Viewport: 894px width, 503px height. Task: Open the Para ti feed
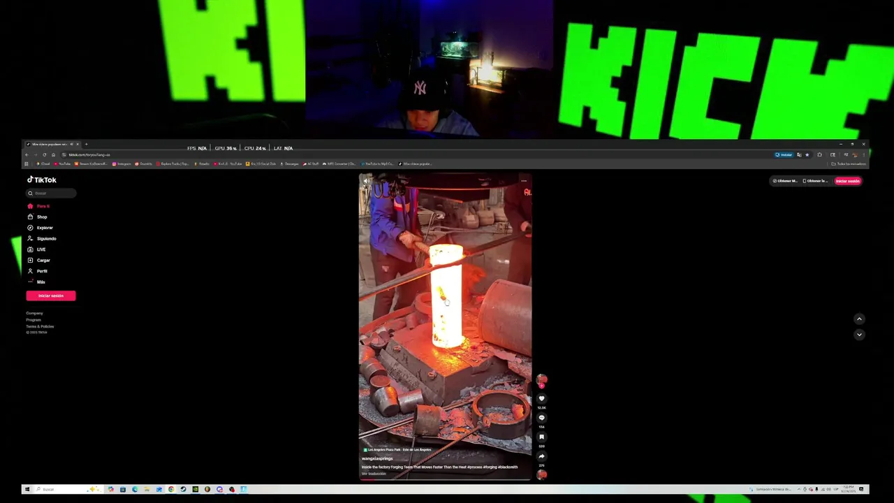[x=38, y=206]
